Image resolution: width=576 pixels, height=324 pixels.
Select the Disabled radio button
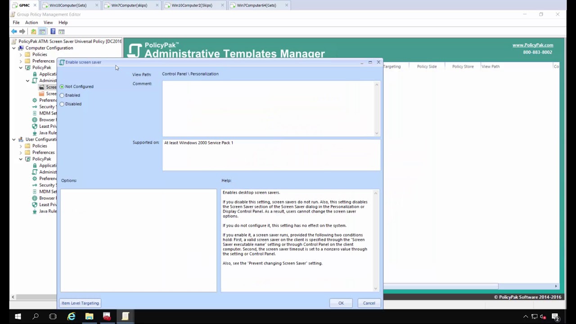(62, 104)
